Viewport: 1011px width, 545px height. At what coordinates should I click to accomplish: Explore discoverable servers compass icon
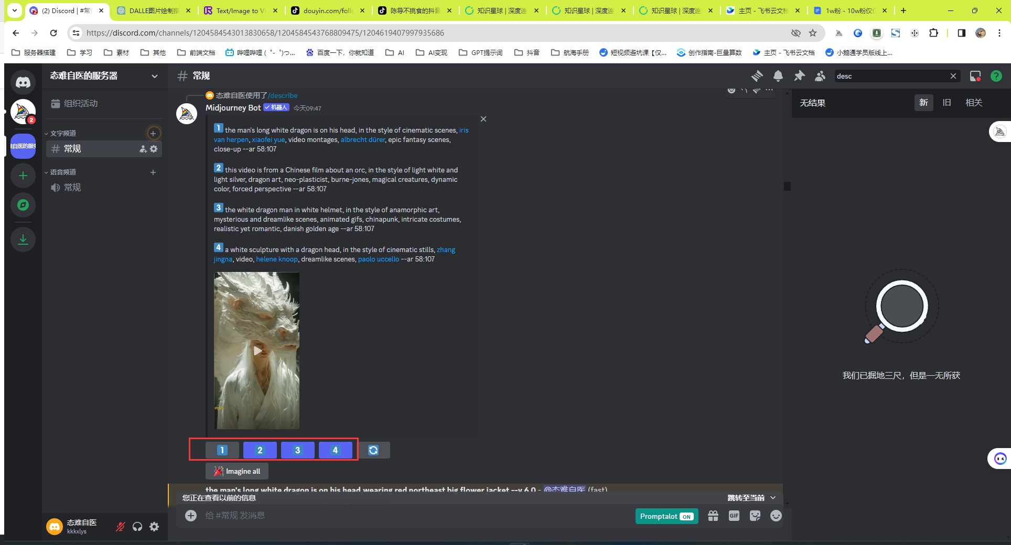23,205
